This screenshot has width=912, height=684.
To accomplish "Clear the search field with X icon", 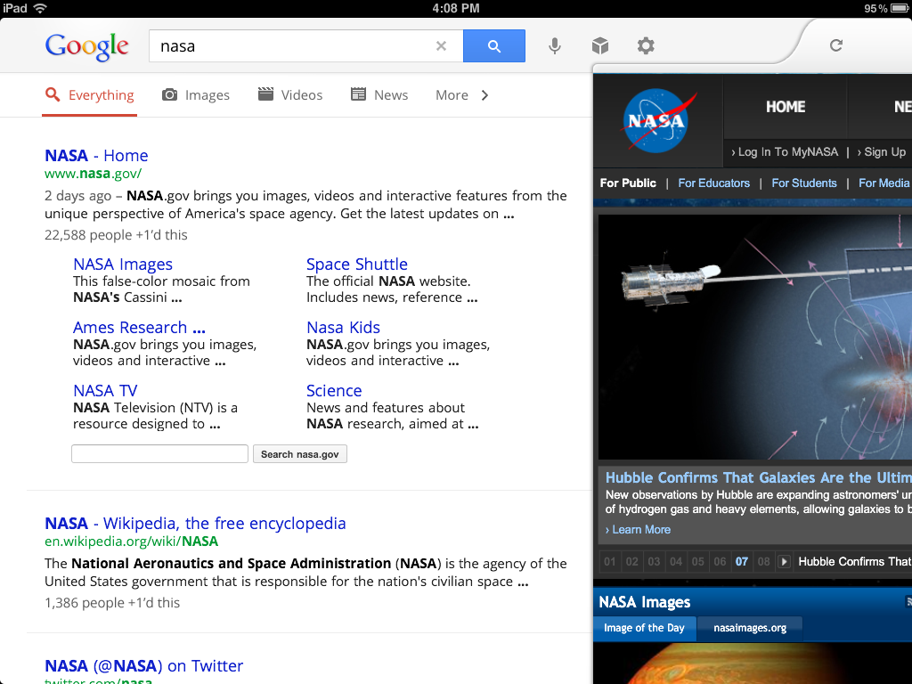I will coord(441,46).
